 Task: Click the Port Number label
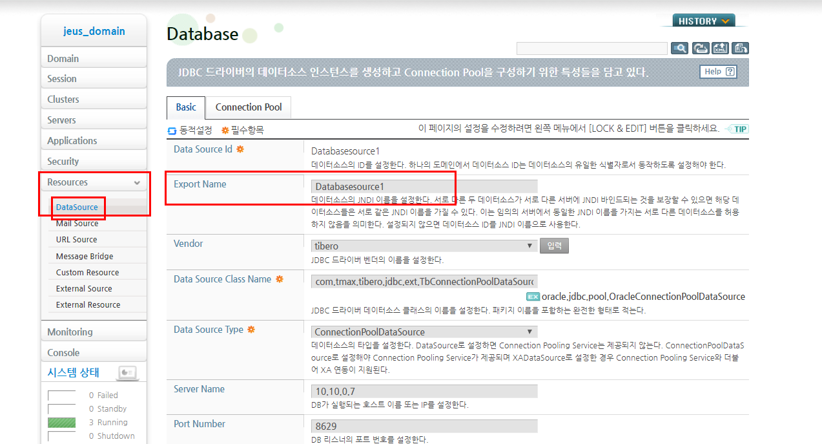click(200, 424)
